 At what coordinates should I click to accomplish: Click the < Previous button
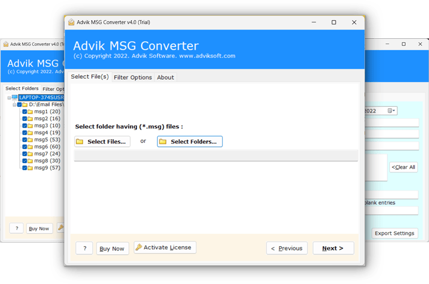point(287,248)
